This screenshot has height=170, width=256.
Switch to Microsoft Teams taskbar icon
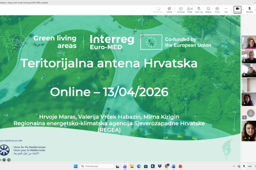[125, 166]
